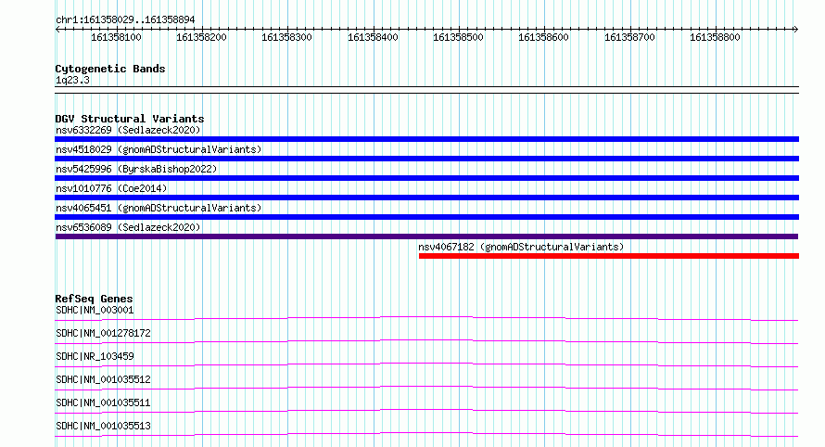
Task: Open transcript SDHC|NM_001035513 label
Action: point(103,426)
